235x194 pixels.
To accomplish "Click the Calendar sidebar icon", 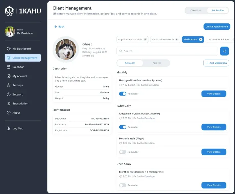I will [9, 67].
